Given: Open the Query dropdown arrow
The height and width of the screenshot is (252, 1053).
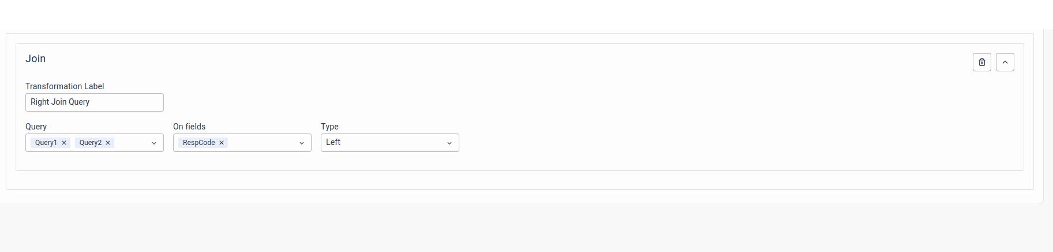Looking at the screenshot, I should [x=154, y=143].
